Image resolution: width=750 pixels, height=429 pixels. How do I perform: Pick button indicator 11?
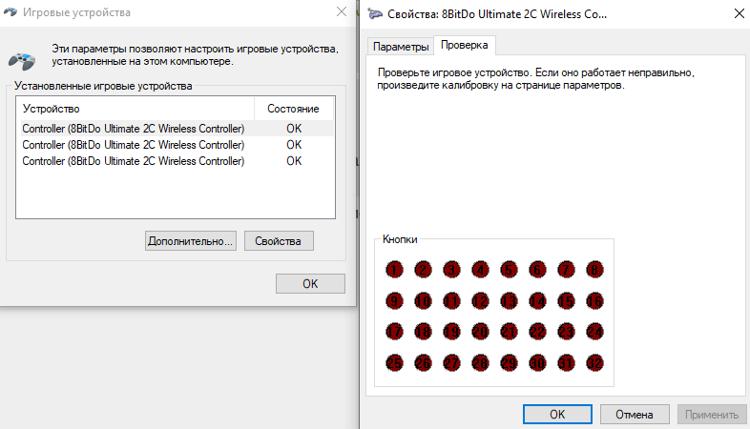point(451,301)
